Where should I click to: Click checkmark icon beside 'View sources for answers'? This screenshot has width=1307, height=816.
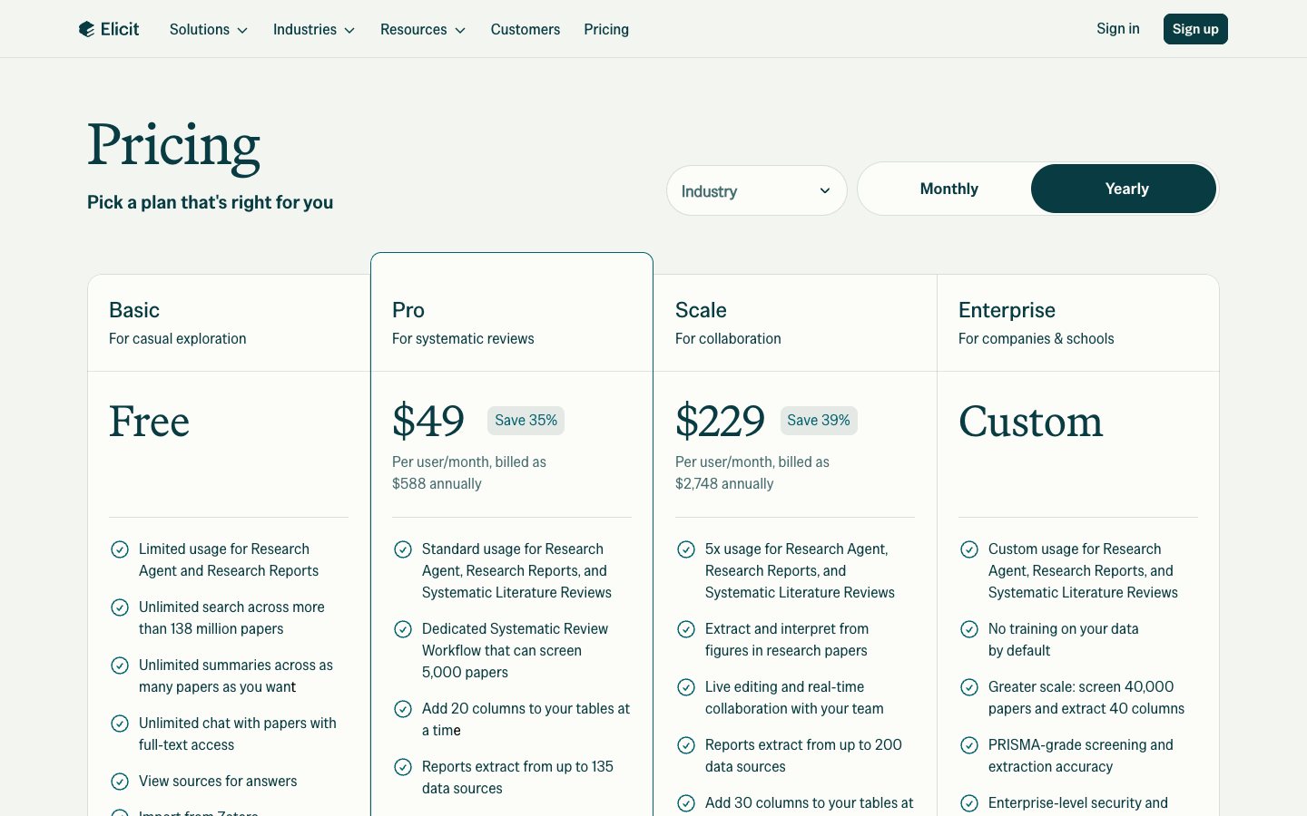pos(119,782)
